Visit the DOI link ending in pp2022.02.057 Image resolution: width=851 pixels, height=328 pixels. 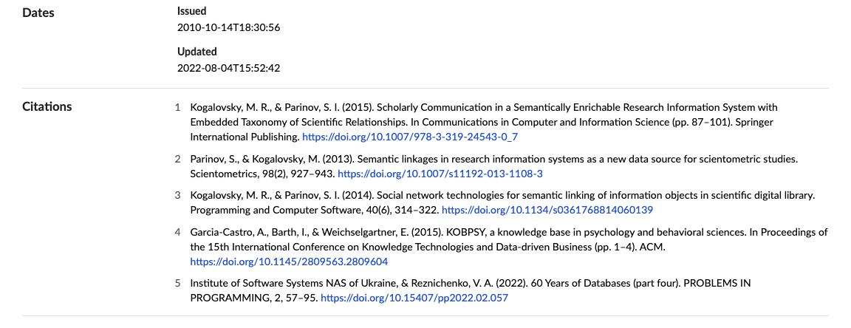click(414, 298)
